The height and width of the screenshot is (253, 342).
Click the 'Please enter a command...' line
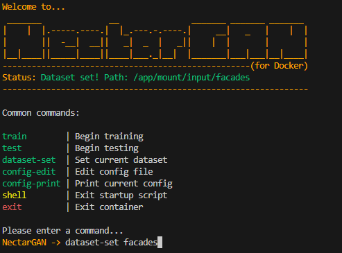click(62, 231)
